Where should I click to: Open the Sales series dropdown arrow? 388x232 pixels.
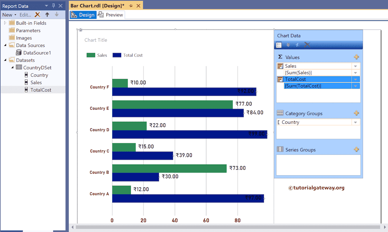point(355,66)
